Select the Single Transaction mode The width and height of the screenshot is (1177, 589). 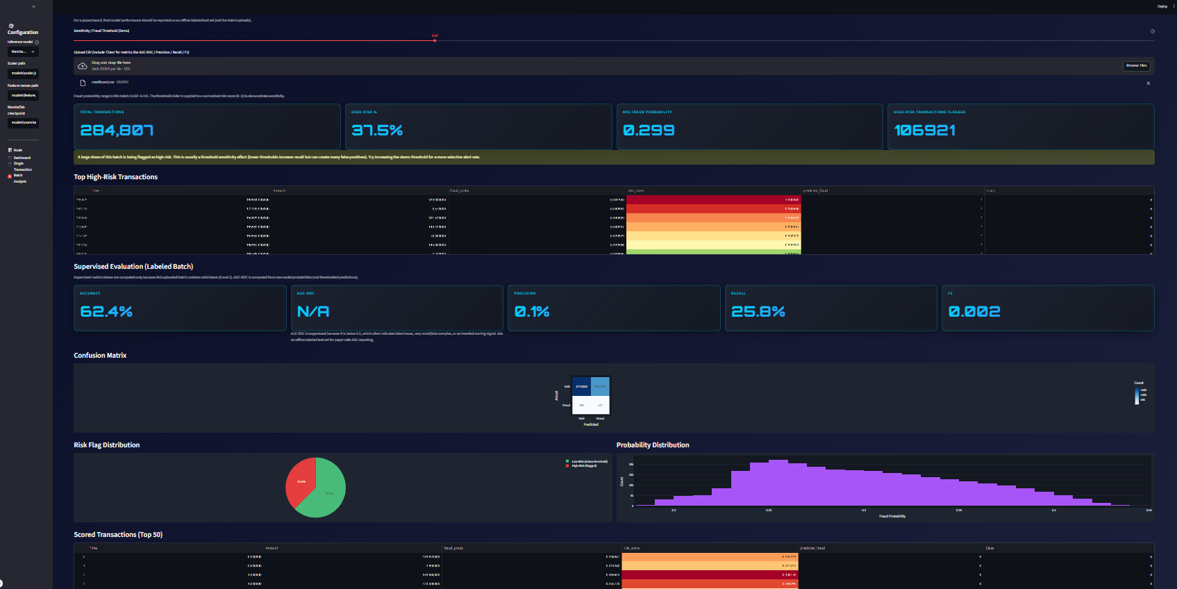[10, 164]
